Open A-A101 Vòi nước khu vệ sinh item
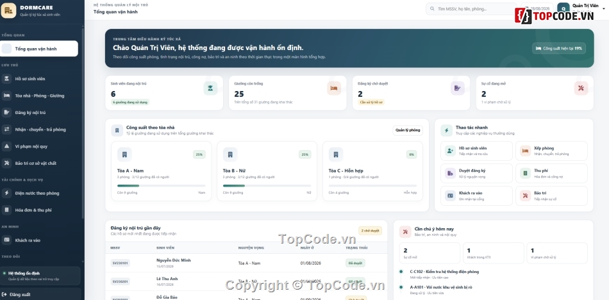Viewport: 609px width, 300px height. (x=441, y=287)
